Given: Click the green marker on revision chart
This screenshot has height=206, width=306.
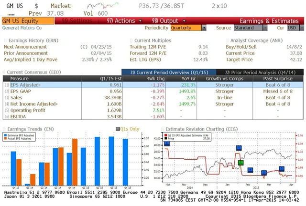Looking at the screenshot, I should point(241,163).
